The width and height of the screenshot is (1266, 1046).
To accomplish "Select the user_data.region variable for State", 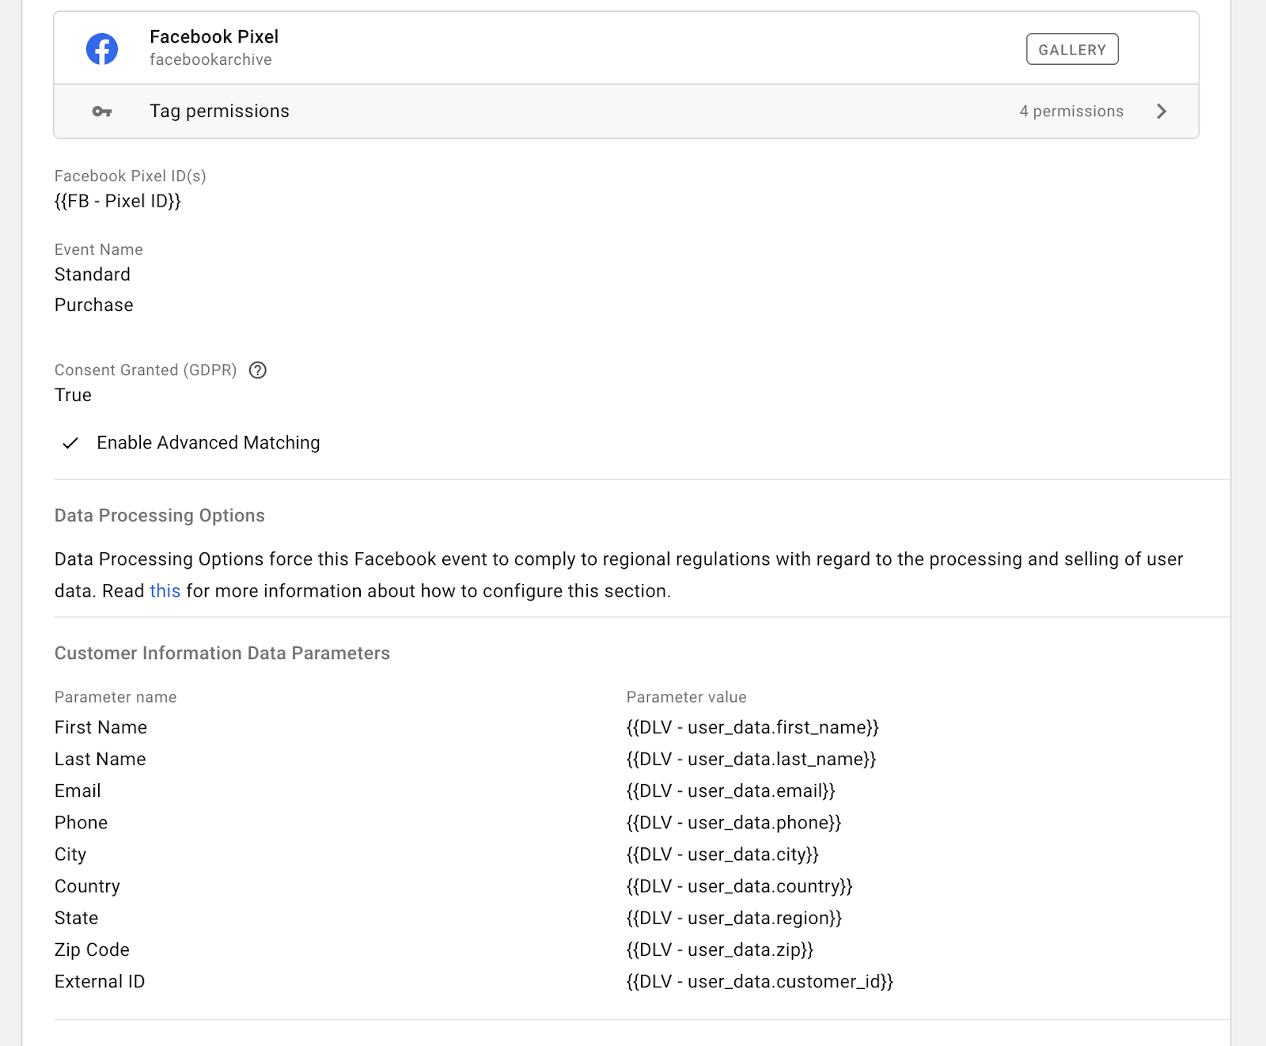I will click(x=734, y=918).
